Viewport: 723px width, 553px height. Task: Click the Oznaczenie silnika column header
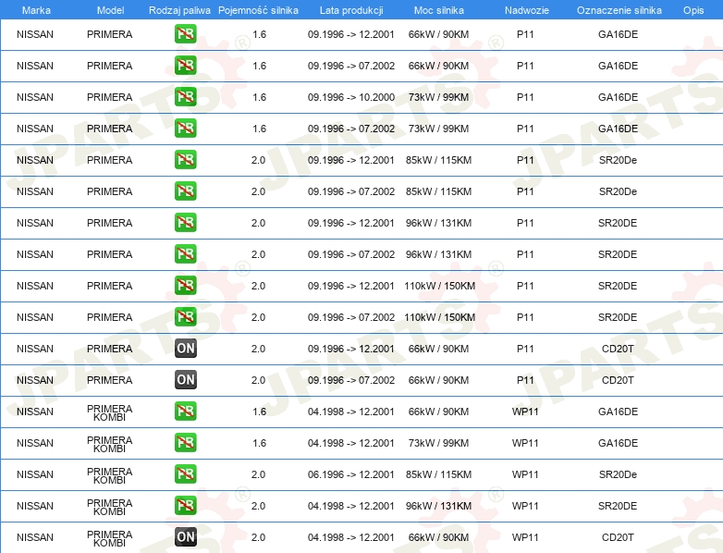coord(619,10)
